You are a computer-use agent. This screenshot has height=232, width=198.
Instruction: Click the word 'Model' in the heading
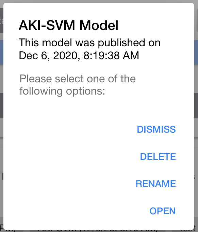99,26
